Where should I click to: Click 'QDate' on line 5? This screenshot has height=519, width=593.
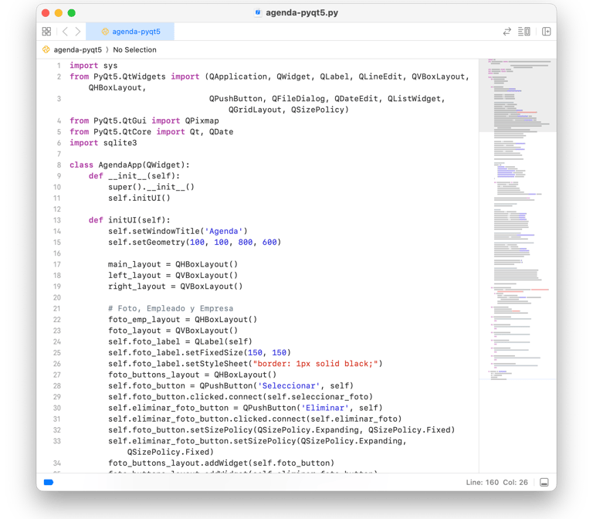[x=222, y=132]
